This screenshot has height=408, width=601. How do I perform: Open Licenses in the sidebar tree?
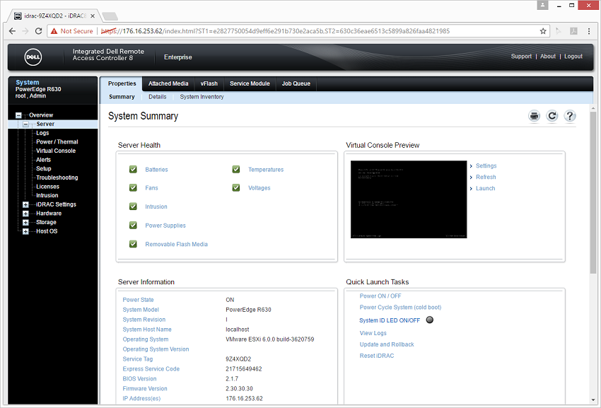[x=47, y=187]
